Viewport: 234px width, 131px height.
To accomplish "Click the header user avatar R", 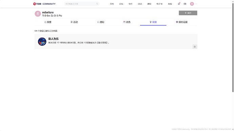I will point(192,4).
